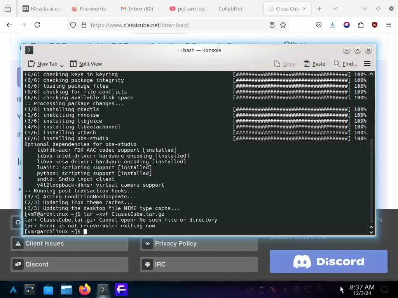Click the IRC globe icon
The height and width of the screenshot is (298, 398).
coord(147,265)
